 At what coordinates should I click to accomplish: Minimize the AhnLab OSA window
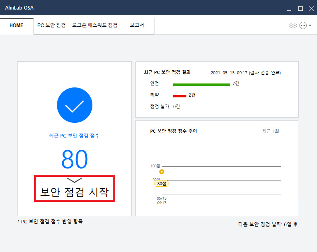click(x=289, y=8)
